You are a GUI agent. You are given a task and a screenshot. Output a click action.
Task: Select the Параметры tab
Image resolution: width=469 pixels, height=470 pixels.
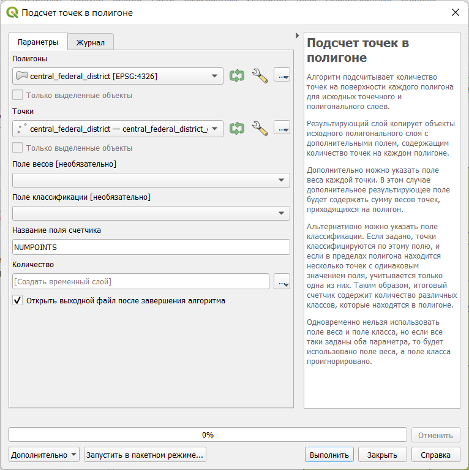pos(38,42)
